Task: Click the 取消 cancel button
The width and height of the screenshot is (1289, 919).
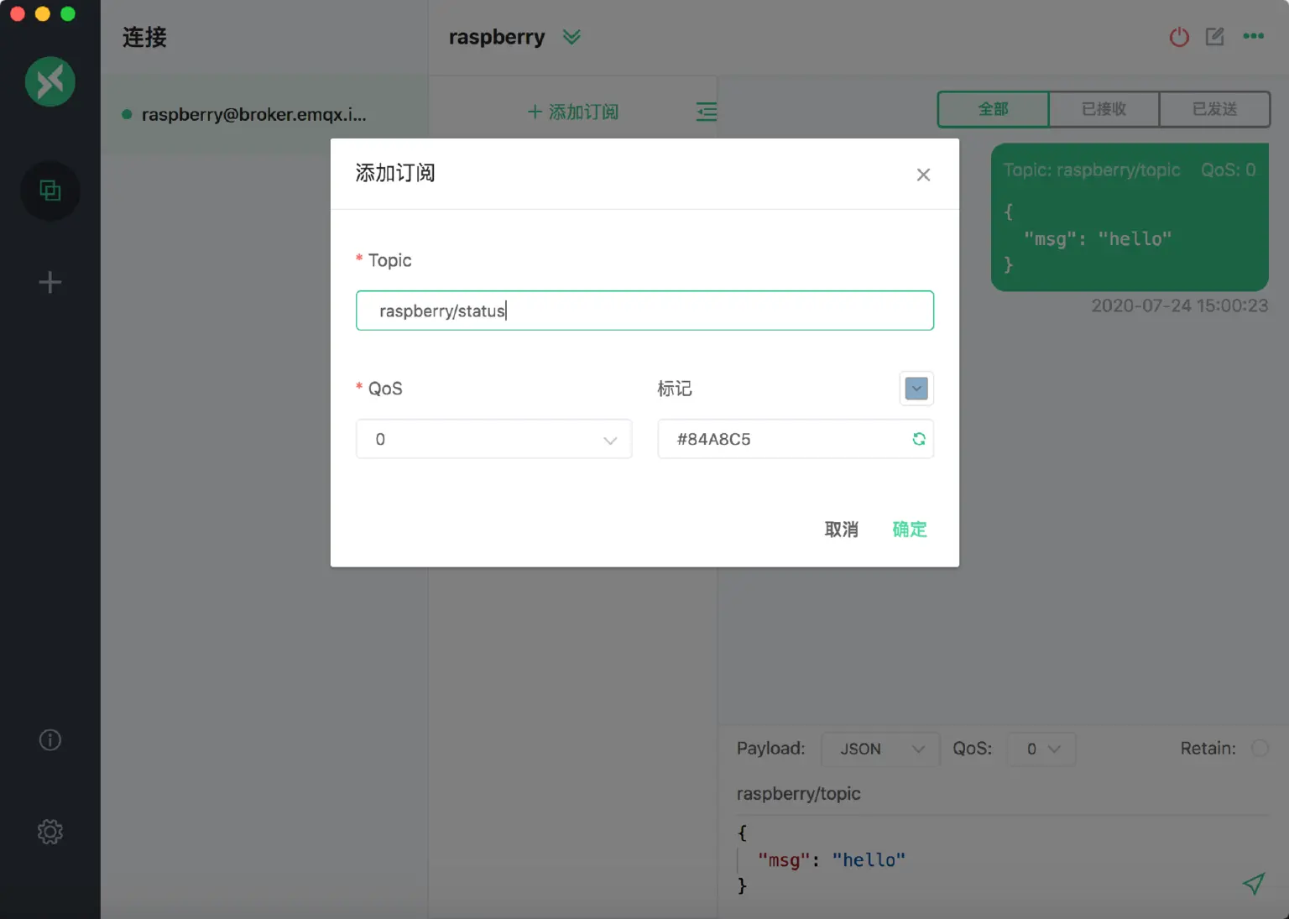Action: point(841,530)
